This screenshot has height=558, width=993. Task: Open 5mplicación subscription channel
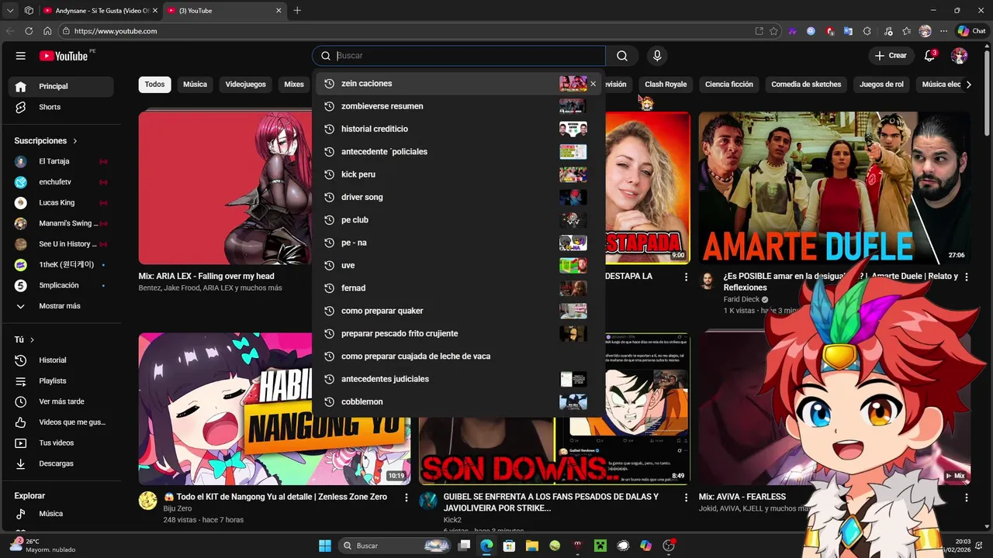(61, 285)
